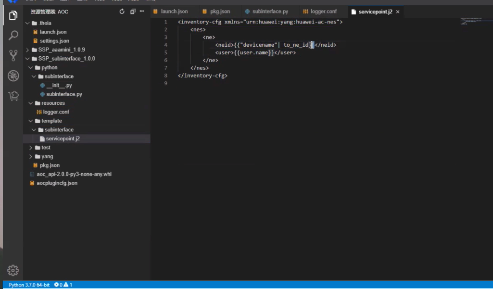Open the settings gear in activity bar
Screen dimensions: 493x289
pos(13,270)
